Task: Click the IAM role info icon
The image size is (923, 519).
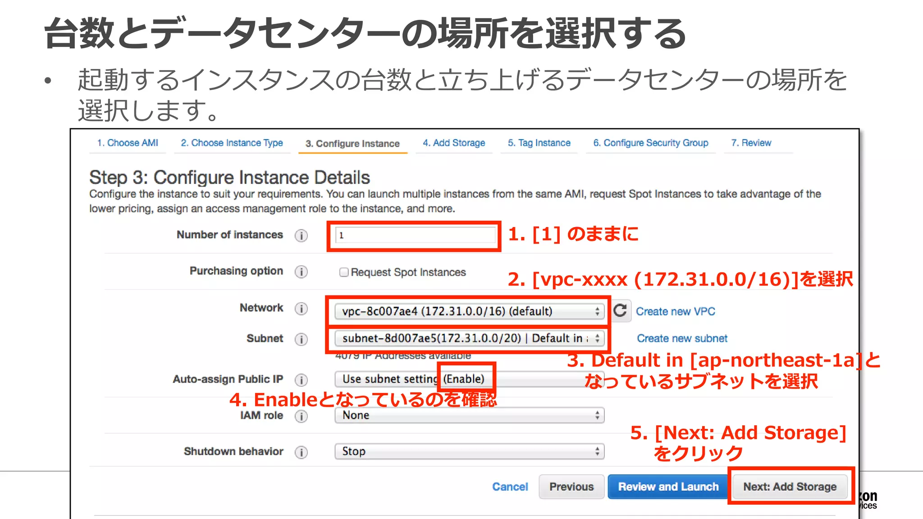Action: pyautogui.click(x=301, y=416)
